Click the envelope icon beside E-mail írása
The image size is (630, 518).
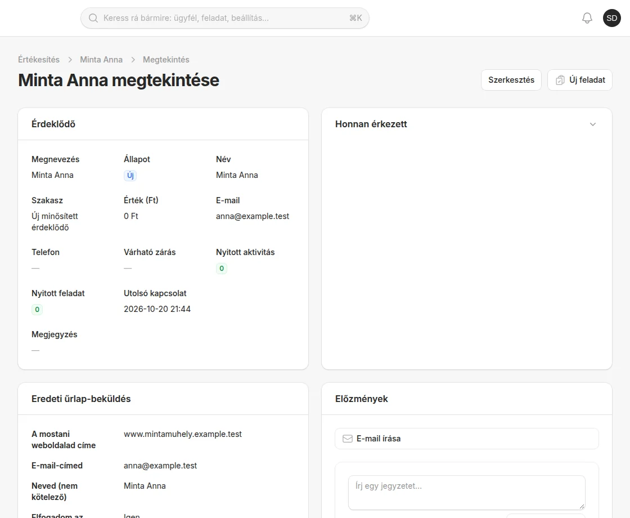click(x=348, y=439)
